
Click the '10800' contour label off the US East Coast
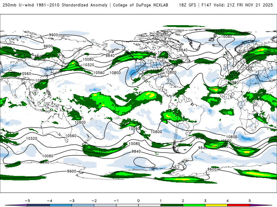tap(171, 72)
